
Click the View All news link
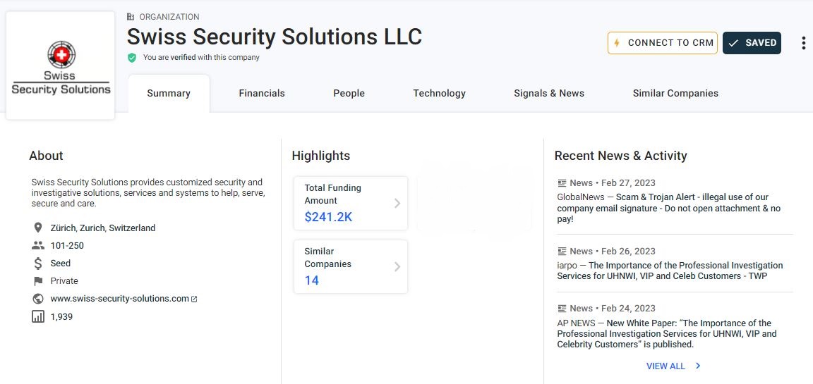coord(666,366)
